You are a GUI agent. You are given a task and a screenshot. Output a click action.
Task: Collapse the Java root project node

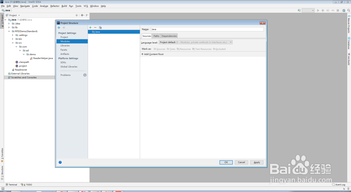[6, 20]
